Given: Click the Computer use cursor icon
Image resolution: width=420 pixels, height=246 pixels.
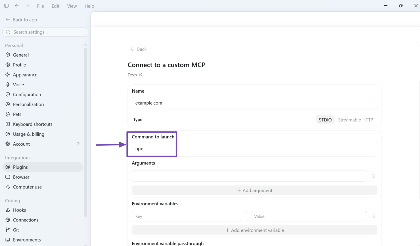Looking at the screenshot, I should coord(8,187).
